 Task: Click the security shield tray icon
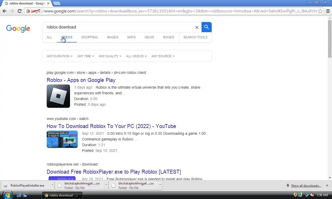pos(295,195)
